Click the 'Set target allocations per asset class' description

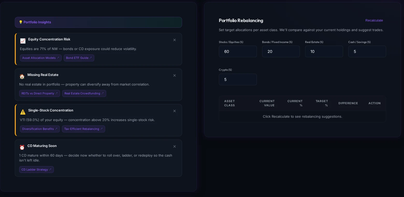click(301, 30)
